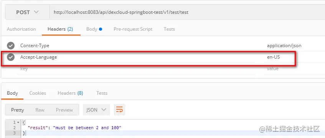Open the Pre-request Script tab
The image size is (325, 138).
point(133,29)
